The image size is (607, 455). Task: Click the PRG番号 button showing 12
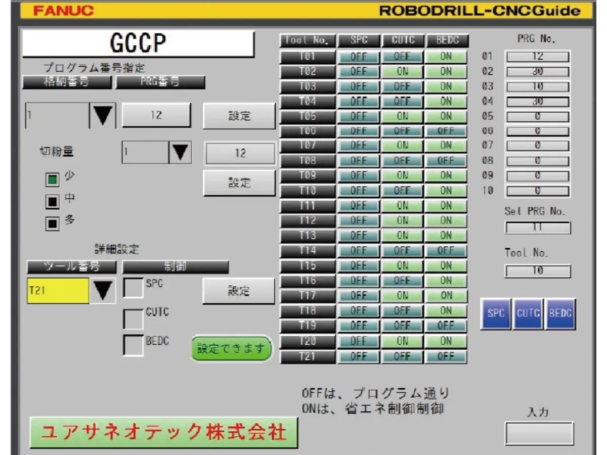156,115
